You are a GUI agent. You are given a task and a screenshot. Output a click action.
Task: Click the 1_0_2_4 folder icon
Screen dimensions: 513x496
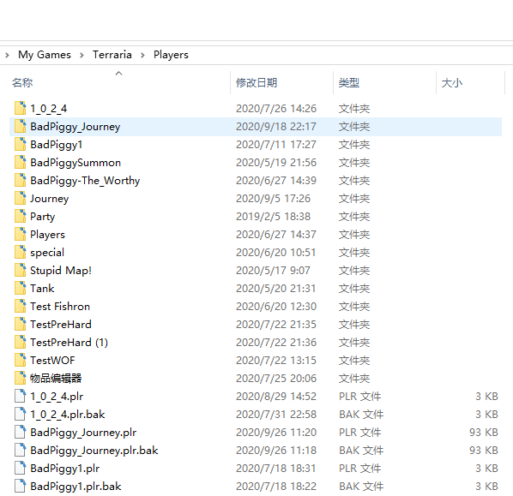coord(21,109)
